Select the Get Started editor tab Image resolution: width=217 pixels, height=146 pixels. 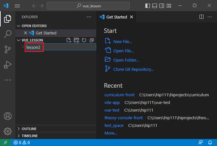click(x=117, y=17)
